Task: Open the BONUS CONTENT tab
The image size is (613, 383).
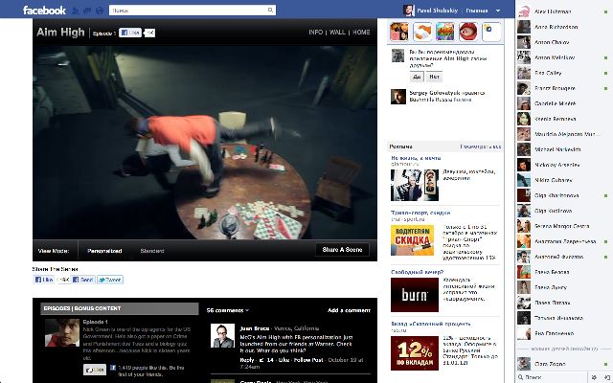Action: [x=98, y=308]
